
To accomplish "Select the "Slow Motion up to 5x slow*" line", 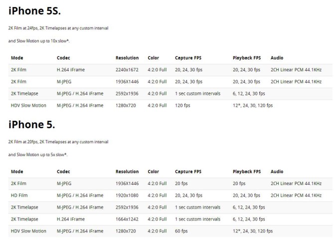I will [x=38, y=155].
